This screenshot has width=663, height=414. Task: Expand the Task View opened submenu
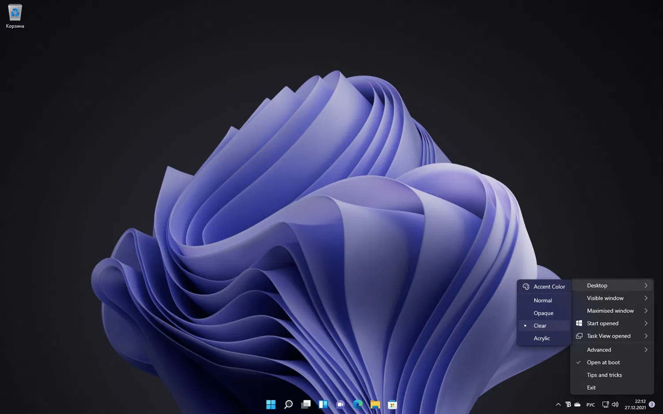tap(612, 336)
